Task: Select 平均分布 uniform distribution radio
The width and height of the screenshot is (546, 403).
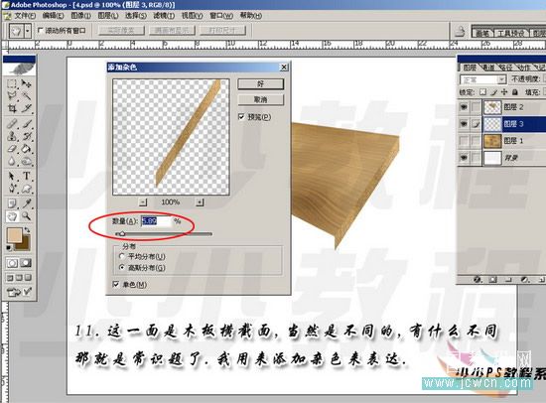Action: [x=122, y=256]
